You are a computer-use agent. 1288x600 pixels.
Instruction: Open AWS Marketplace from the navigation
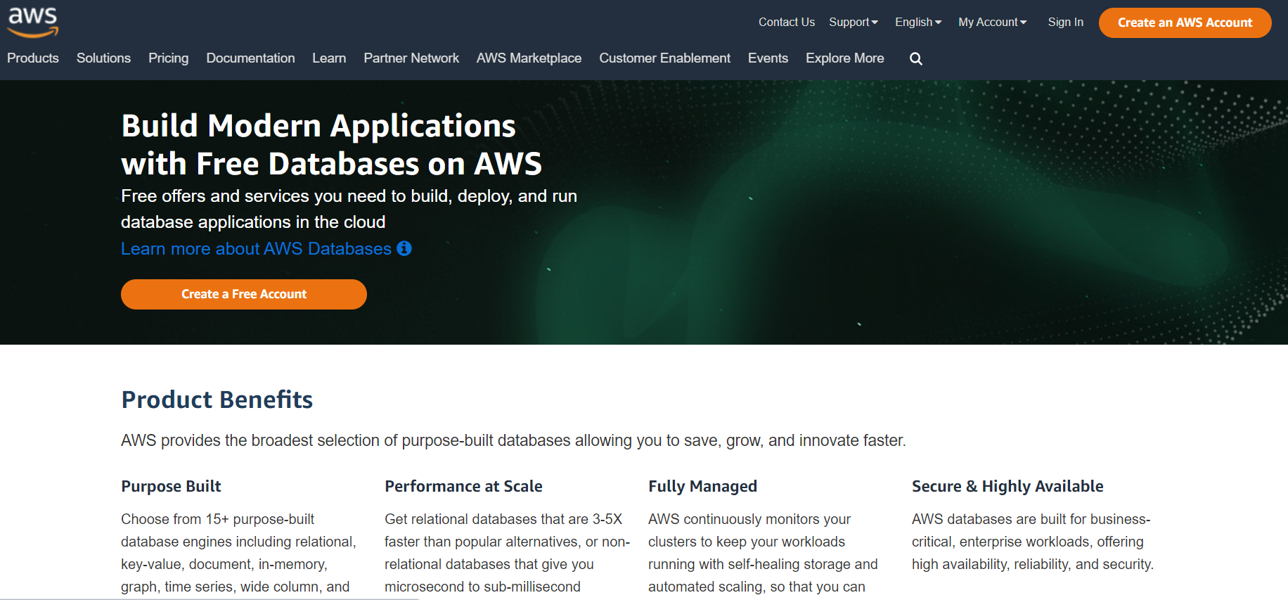(x=529, y=58)
